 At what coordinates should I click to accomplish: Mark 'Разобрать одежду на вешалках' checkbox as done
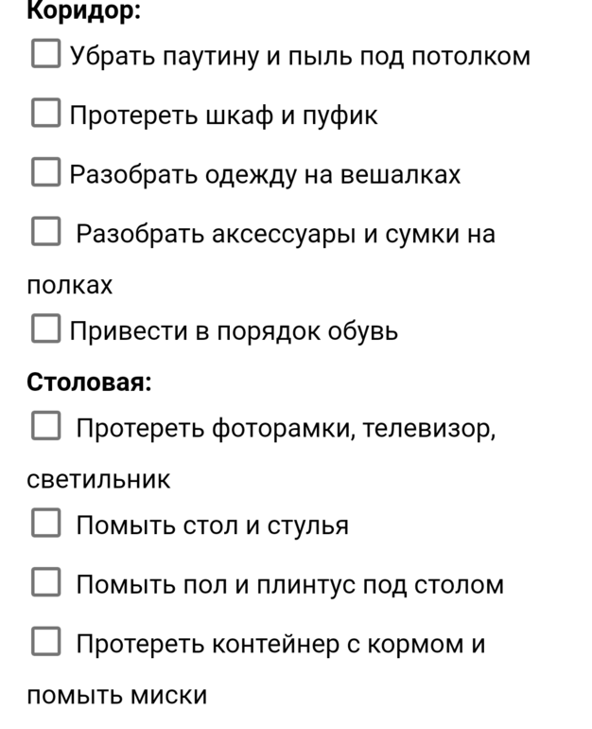[x=45, y=173]
